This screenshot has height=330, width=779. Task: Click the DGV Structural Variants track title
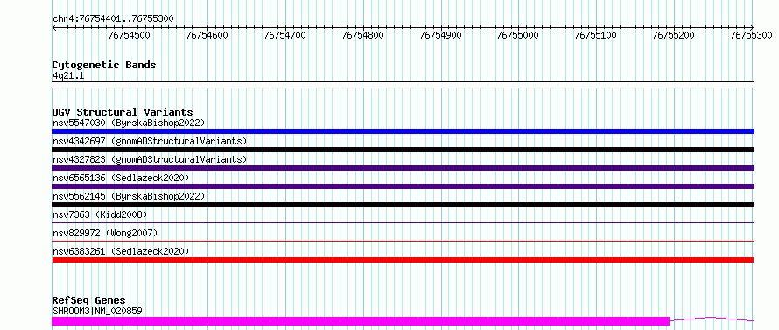click(x=123, y=112)
